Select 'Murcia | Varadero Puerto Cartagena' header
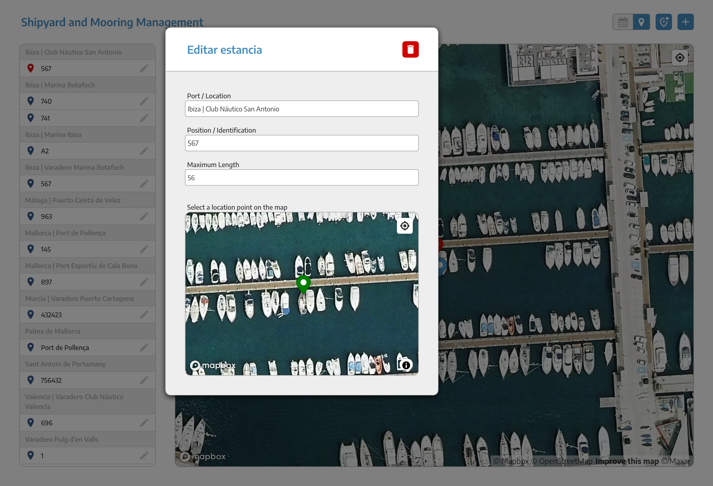Screen dimensions: 713x486 click(x=87, y=298)
